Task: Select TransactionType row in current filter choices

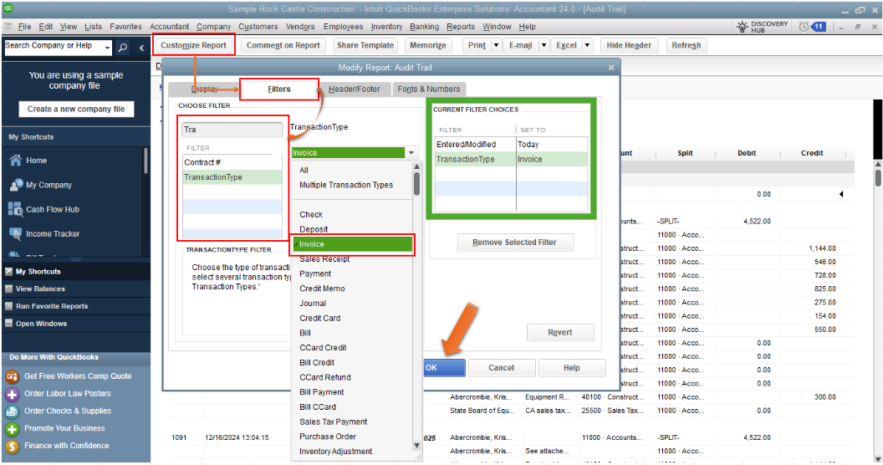Action: tap(512, 159)
